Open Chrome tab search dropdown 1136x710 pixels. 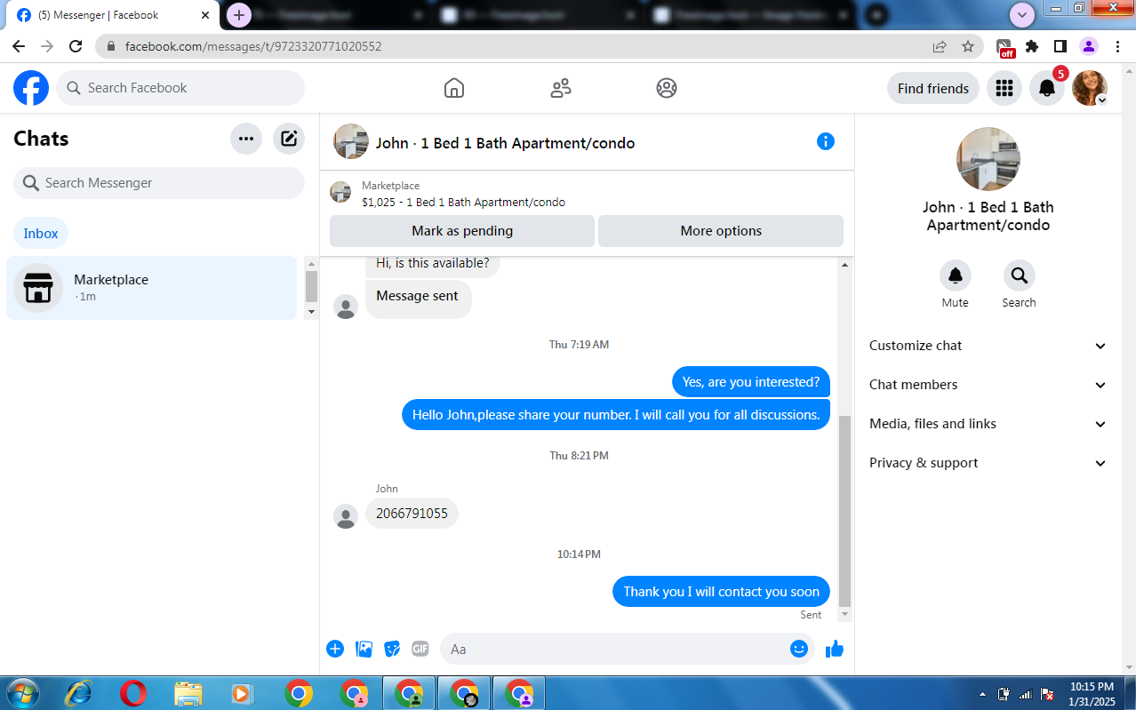1022,14
